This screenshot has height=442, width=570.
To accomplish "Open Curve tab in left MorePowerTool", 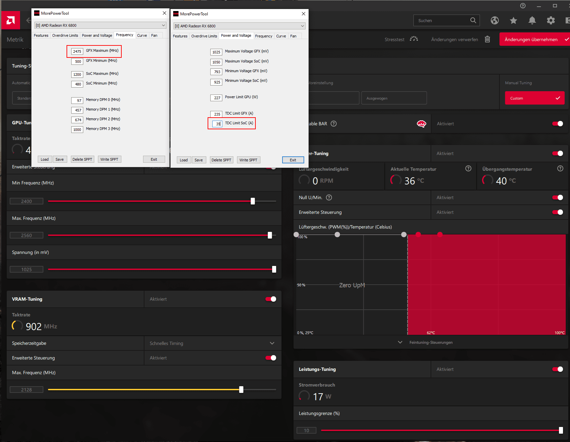I will pyautogui.click(x=142, y=35).
